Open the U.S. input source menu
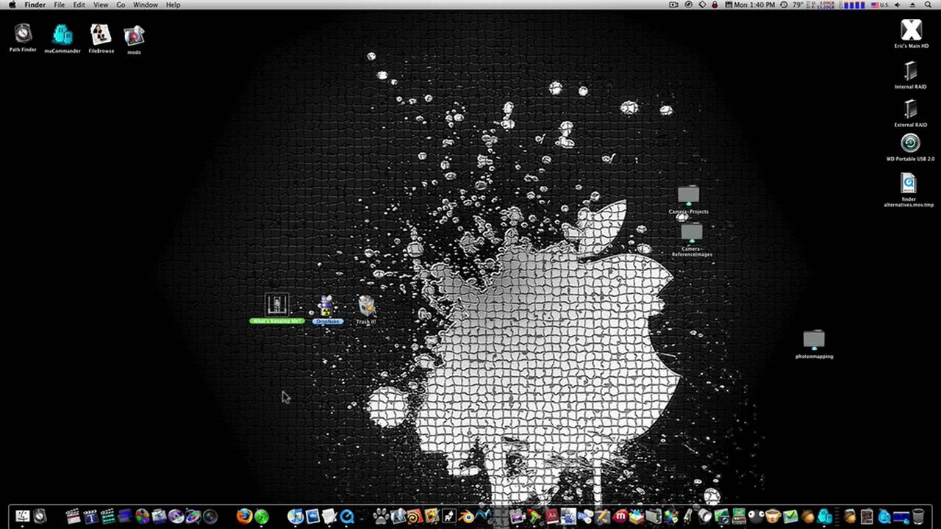 coord(879,4)
